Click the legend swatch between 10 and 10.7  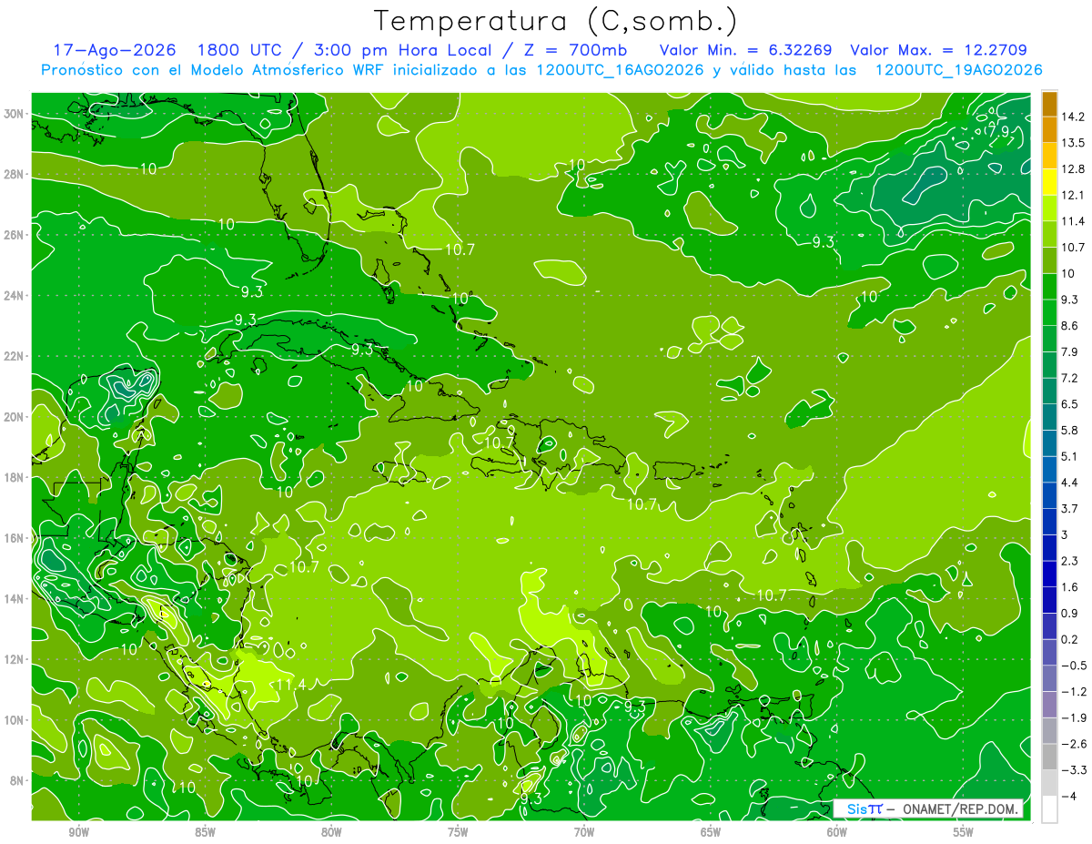click(x=1049, y=260)
